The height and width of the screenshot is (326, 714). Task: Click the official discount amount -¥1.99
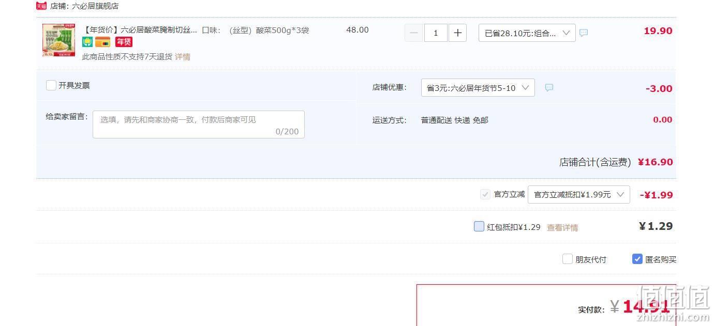(x=657, y=195)
